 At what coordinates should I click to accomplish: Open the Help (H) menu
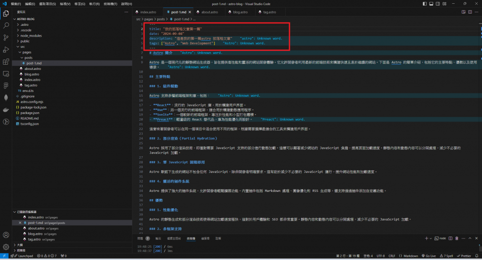click(126, 4)
